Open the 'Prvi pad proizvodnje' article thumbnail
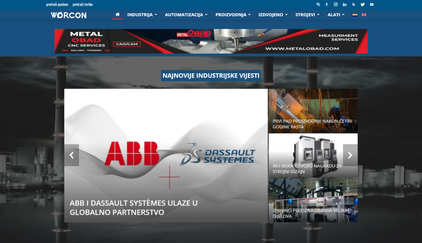 313,111
